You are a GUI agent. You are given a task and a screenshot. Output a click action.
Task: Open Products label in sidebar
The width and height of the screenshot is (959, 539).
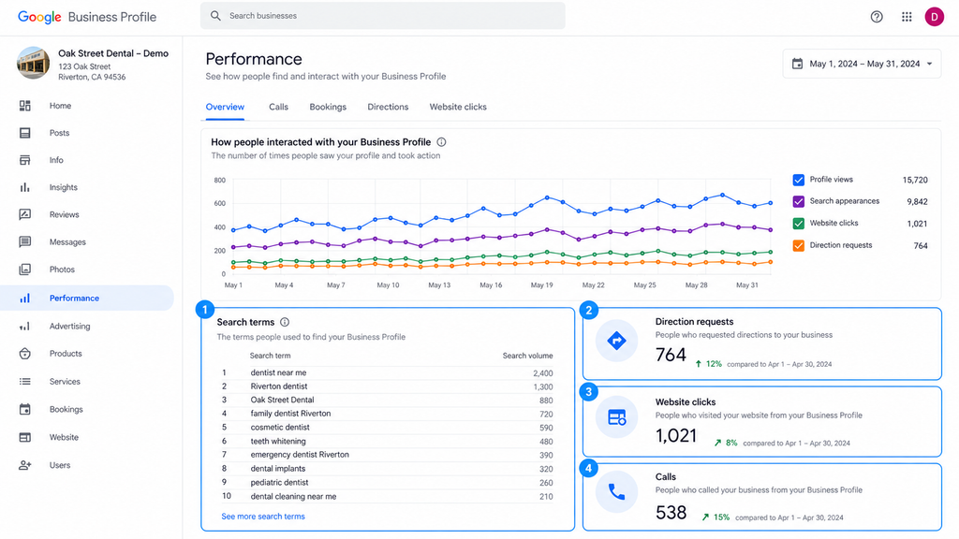(x=66, y=354)
